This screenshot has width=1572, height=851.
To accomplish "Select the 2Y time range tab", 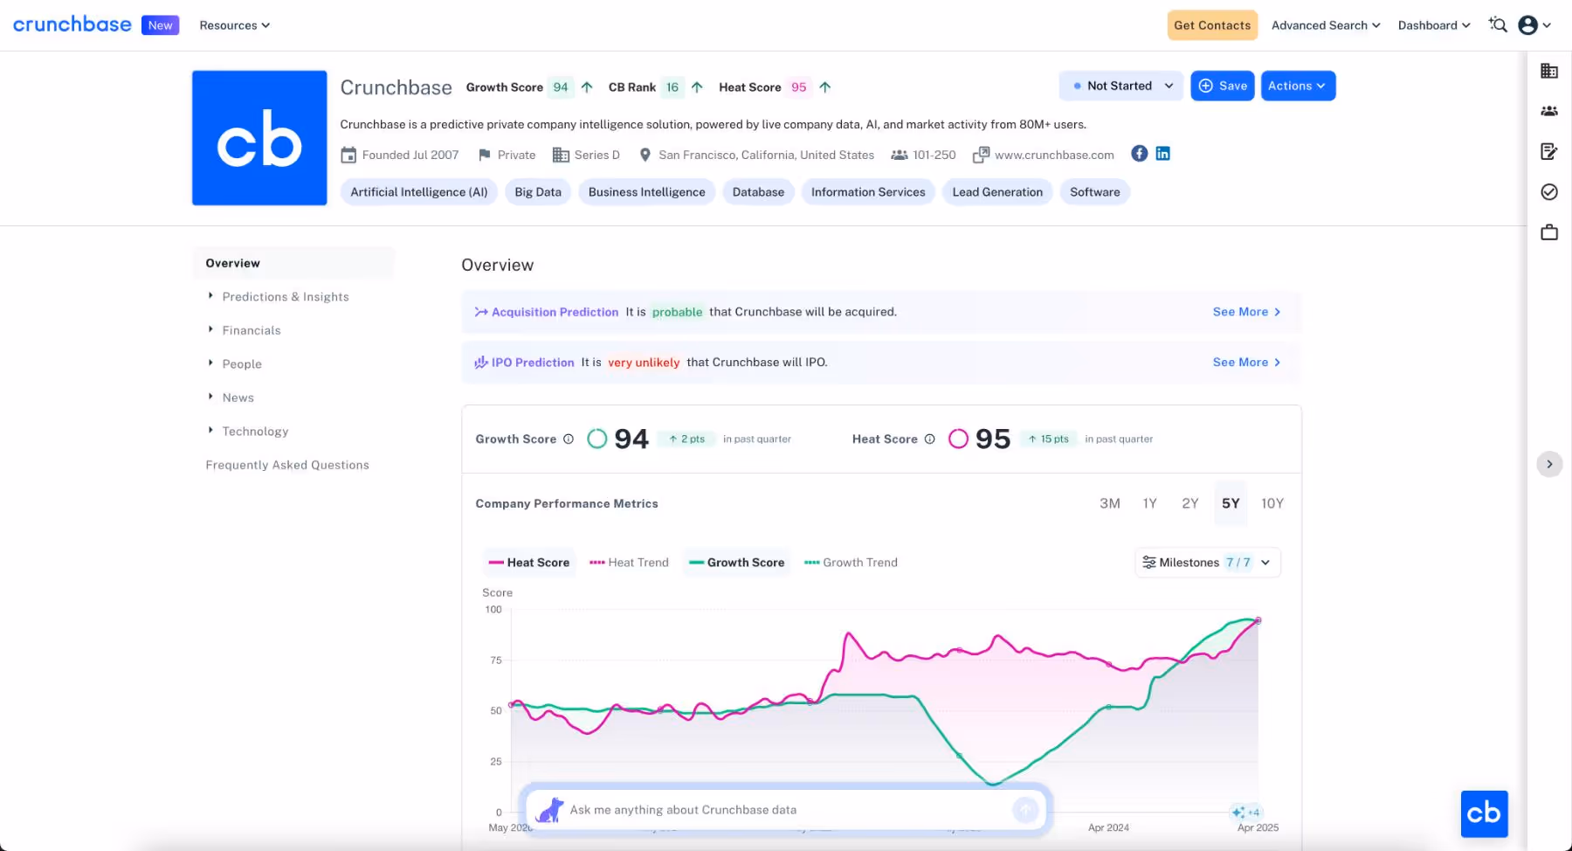I will point(1190,503).
